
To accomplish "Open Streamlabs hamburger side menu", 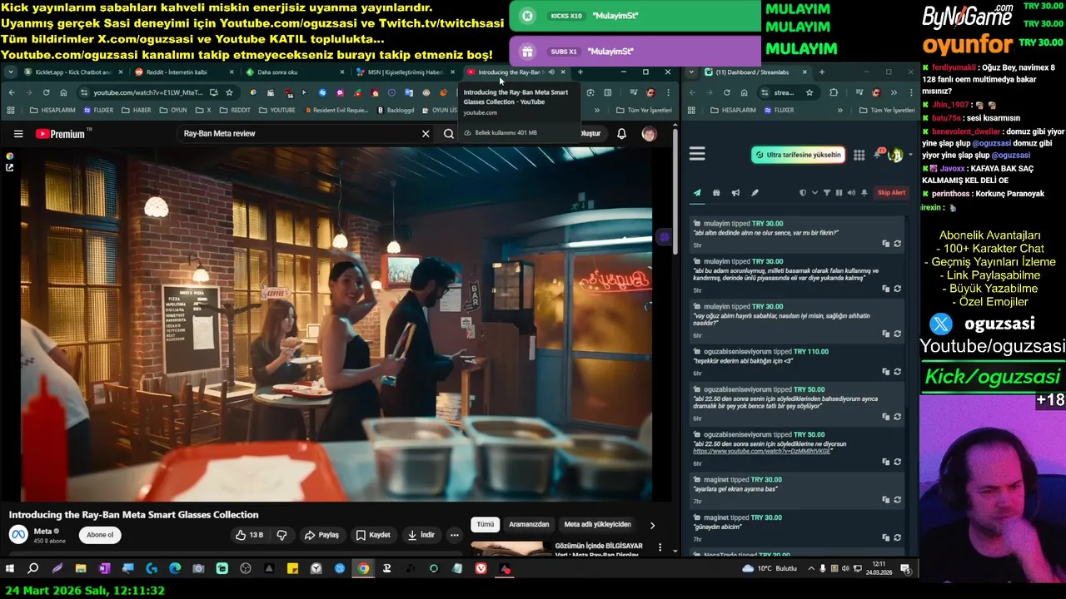I will 697,154.
